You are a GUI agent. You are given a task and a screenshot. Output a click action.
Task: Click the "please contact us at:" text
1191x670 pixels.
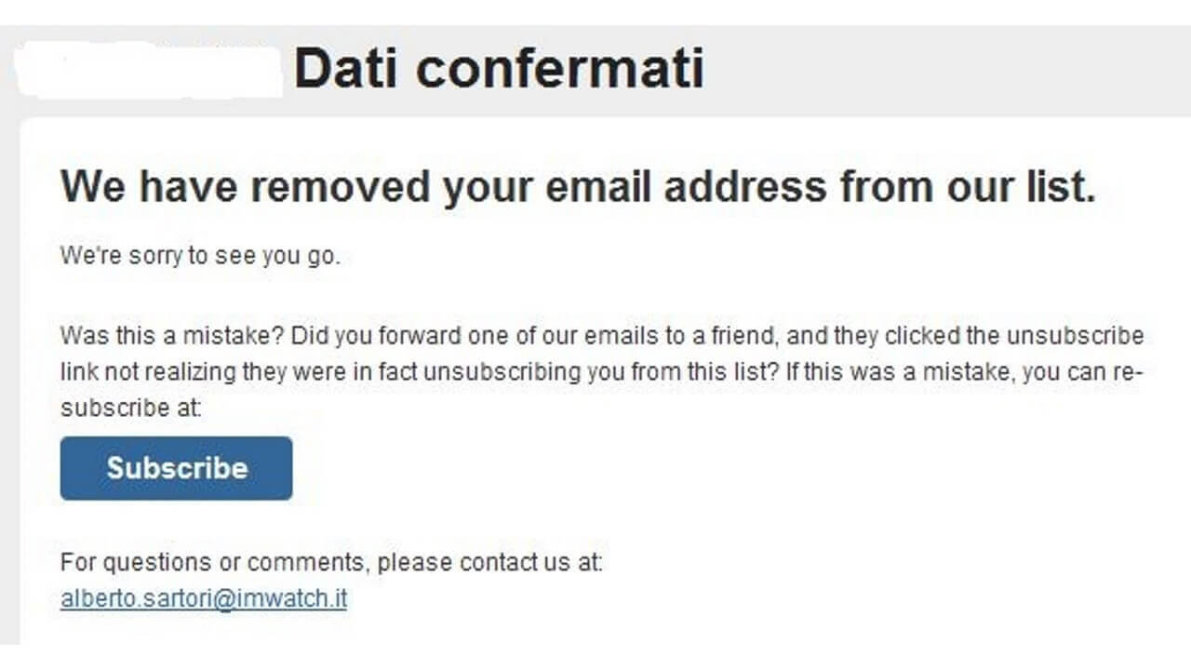(x=490, y=563)
